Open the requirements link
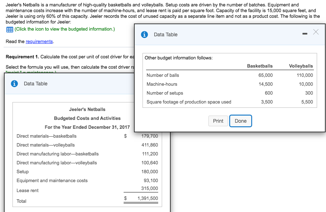This screenshot has height=212, width=326. pyautogui.click(x=39, y=41)
